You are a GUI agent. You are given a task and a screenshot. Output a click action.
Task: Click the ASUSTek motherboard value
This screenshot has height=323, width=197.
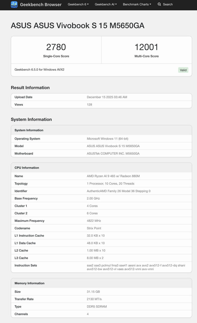click(113, 153)
